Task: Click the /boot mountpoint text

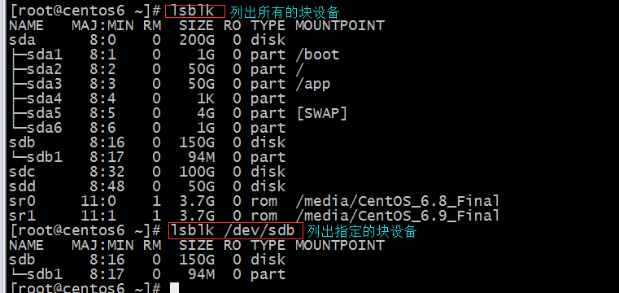Action: point(317,55)
